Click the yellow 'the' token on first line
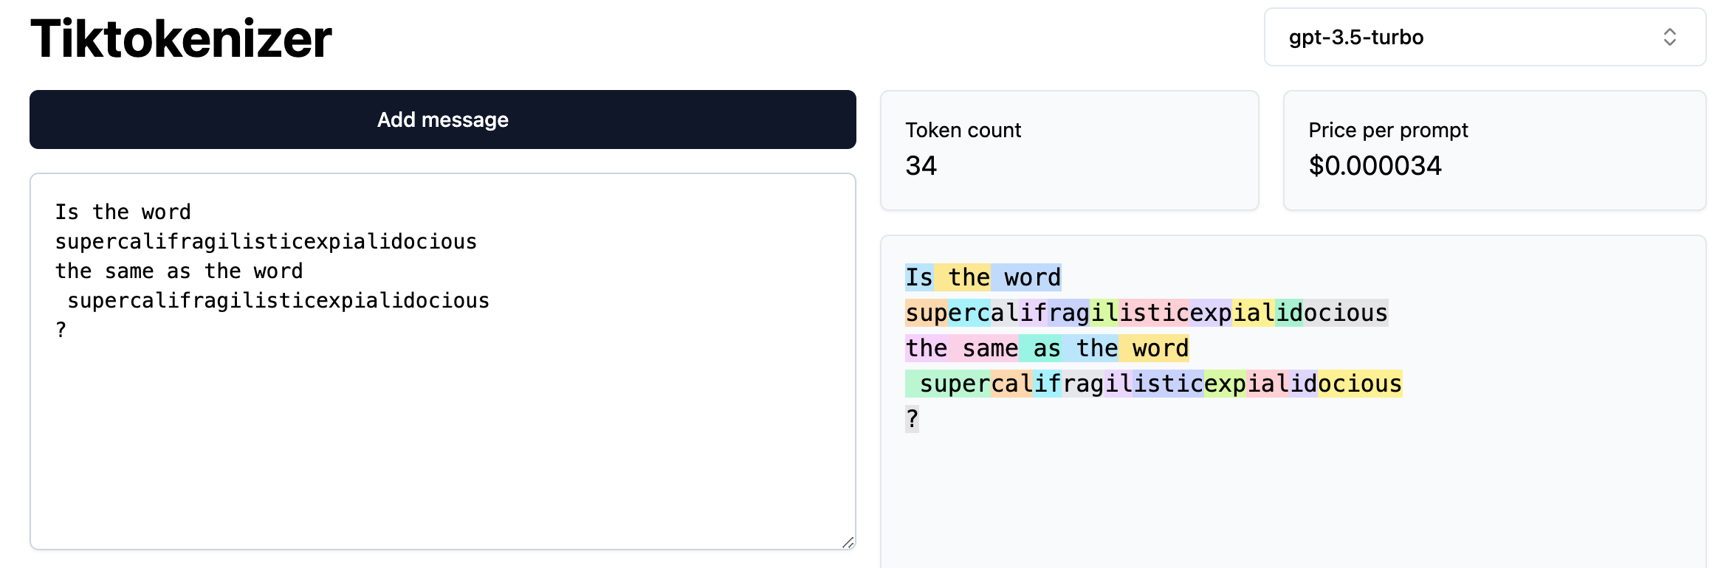1732x568 pixels. click(x=962, y=277)
